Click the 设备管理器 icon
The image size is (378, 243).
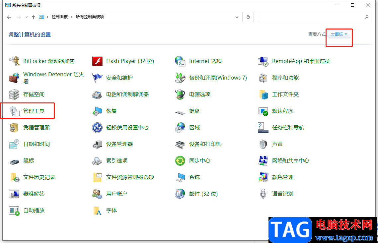(x=97, y=144)
